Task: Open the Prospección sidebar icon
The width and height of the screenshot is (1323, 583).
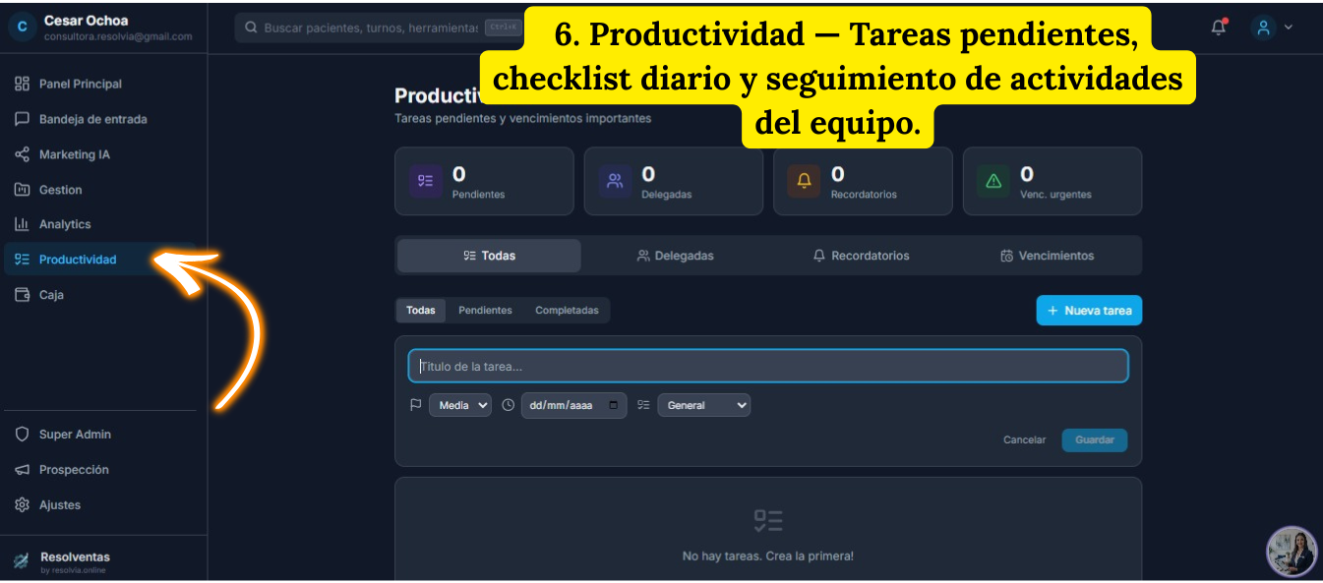Action: click(x=22, y=469)
